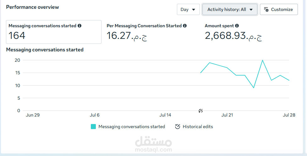
Task: Click the teal Messaging conversations legend swatch
Action: click(93, 127)
